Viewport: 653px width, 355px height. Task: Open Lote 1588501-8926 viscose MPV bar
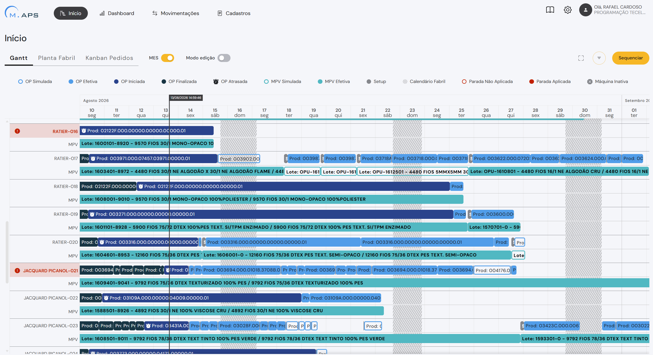tap(232, 311)
